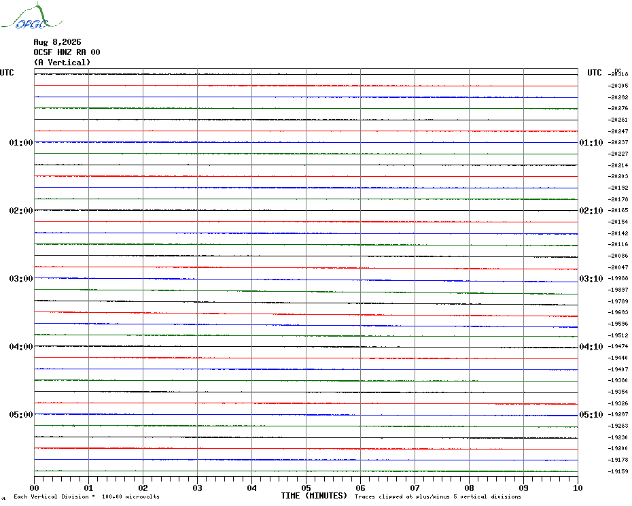Click the '04:00' left time label
Screen dimensions: 632x506
point(21,347)
